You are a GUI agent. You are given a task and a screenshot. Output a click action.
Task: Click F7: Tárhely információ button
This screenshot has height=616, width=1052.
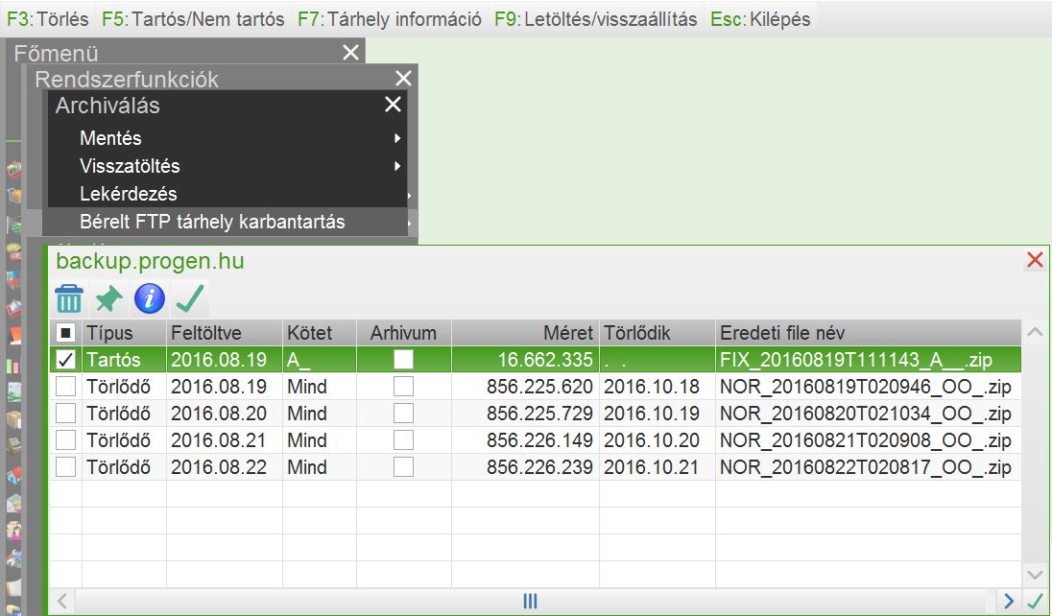pos(389,19)
